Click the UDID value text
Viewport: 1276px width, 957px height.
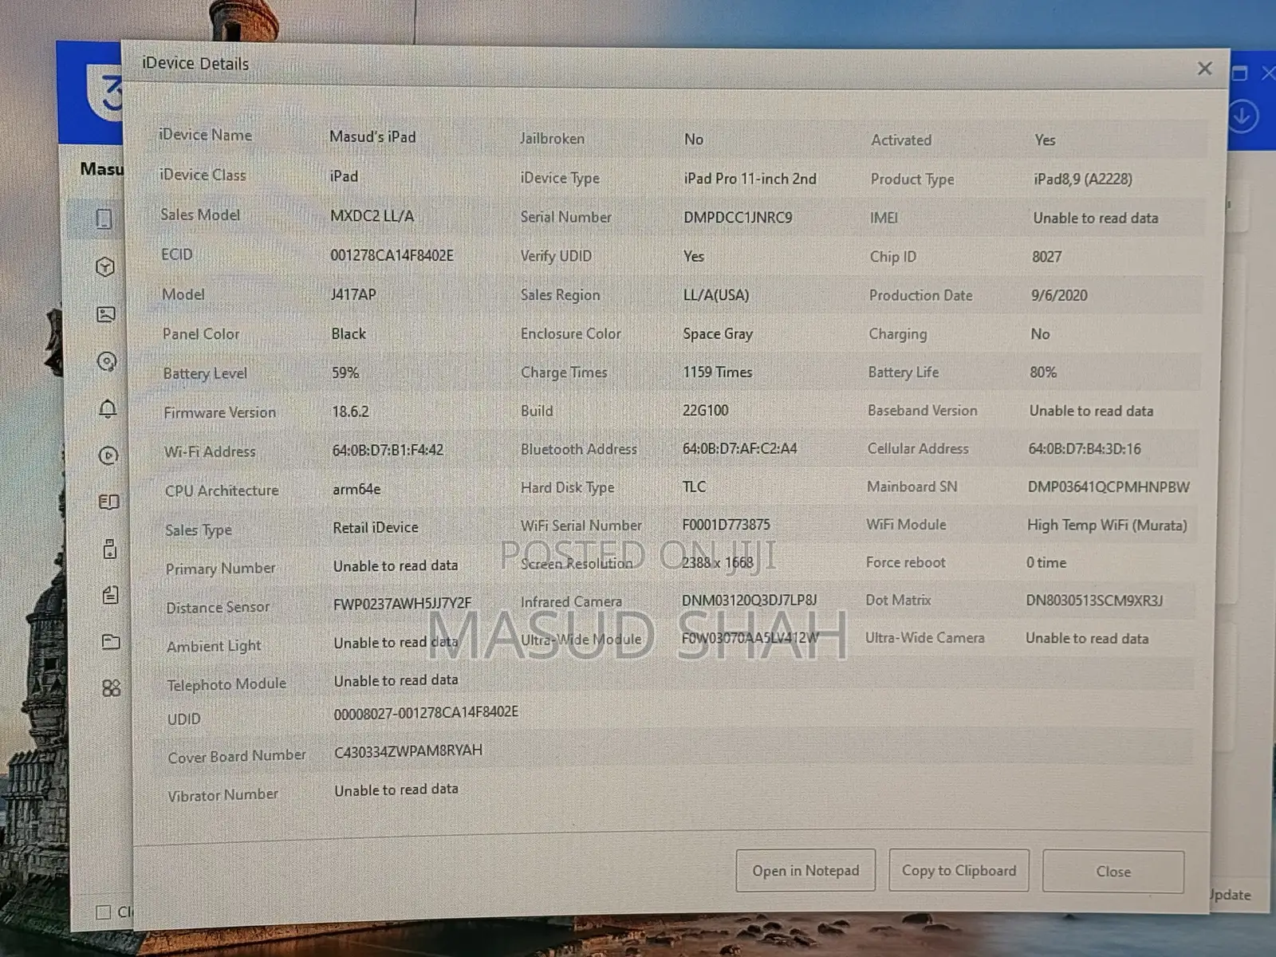426,712
